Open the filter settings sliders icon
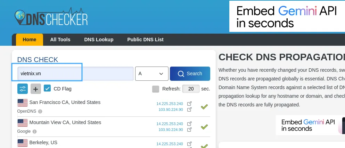Image resolution: width=345 pixels, height=148 pixels. 23,89
